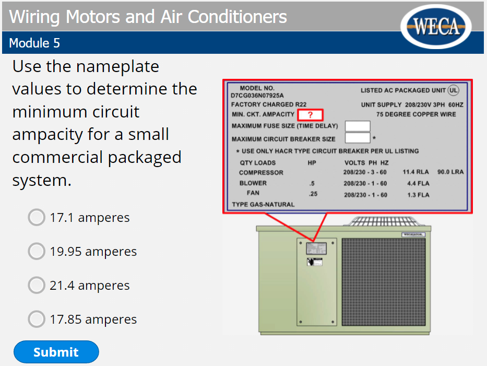Click the Maximum Circuit Breaker Size box
The width and height of the screenshot is (487, 366).
(x=358, y=138)
